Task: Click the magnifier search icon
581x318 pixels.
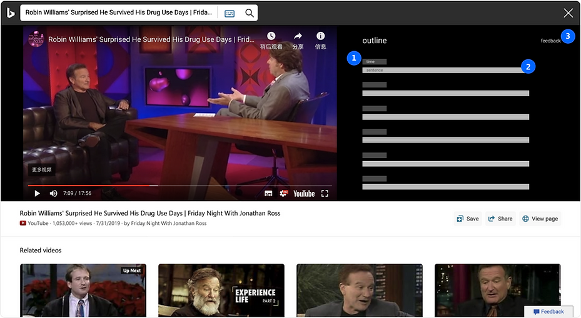Action: [250, 13]
